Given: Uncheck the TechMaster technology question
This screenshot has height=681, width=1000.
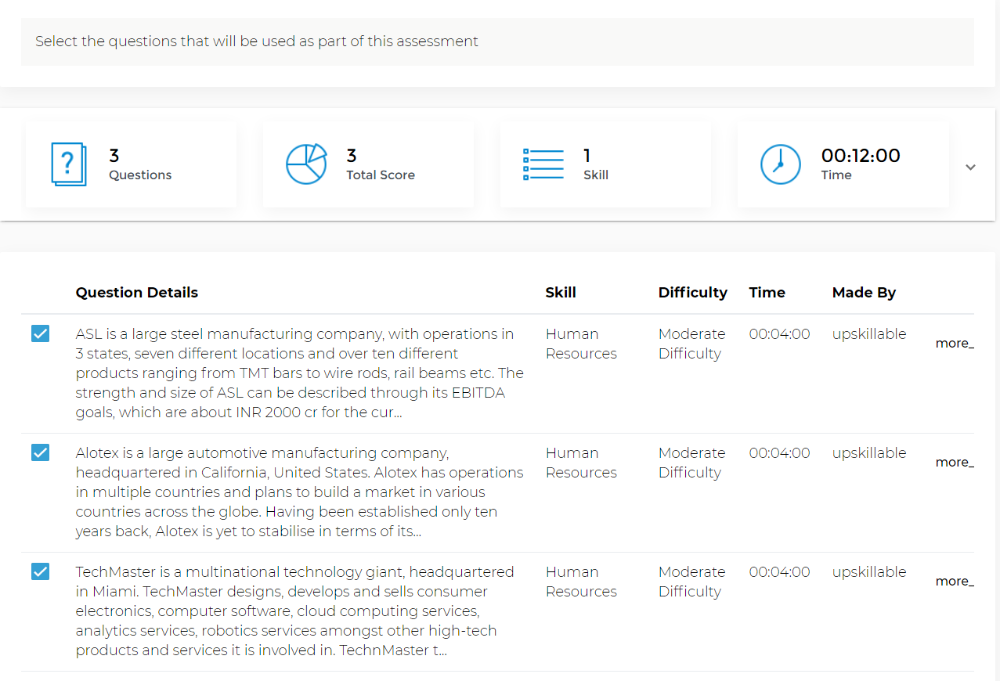Looking at the screenshot, I should pyautogui.click(x=40, y=571).
